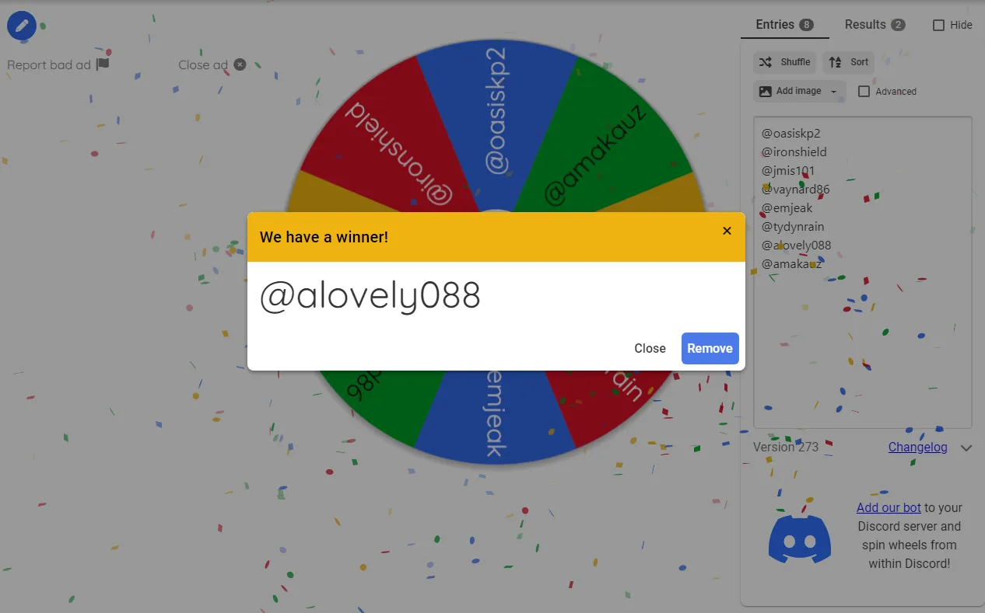Click the Close ad X icon
985x613 pixels.
(x=240, y=64)
